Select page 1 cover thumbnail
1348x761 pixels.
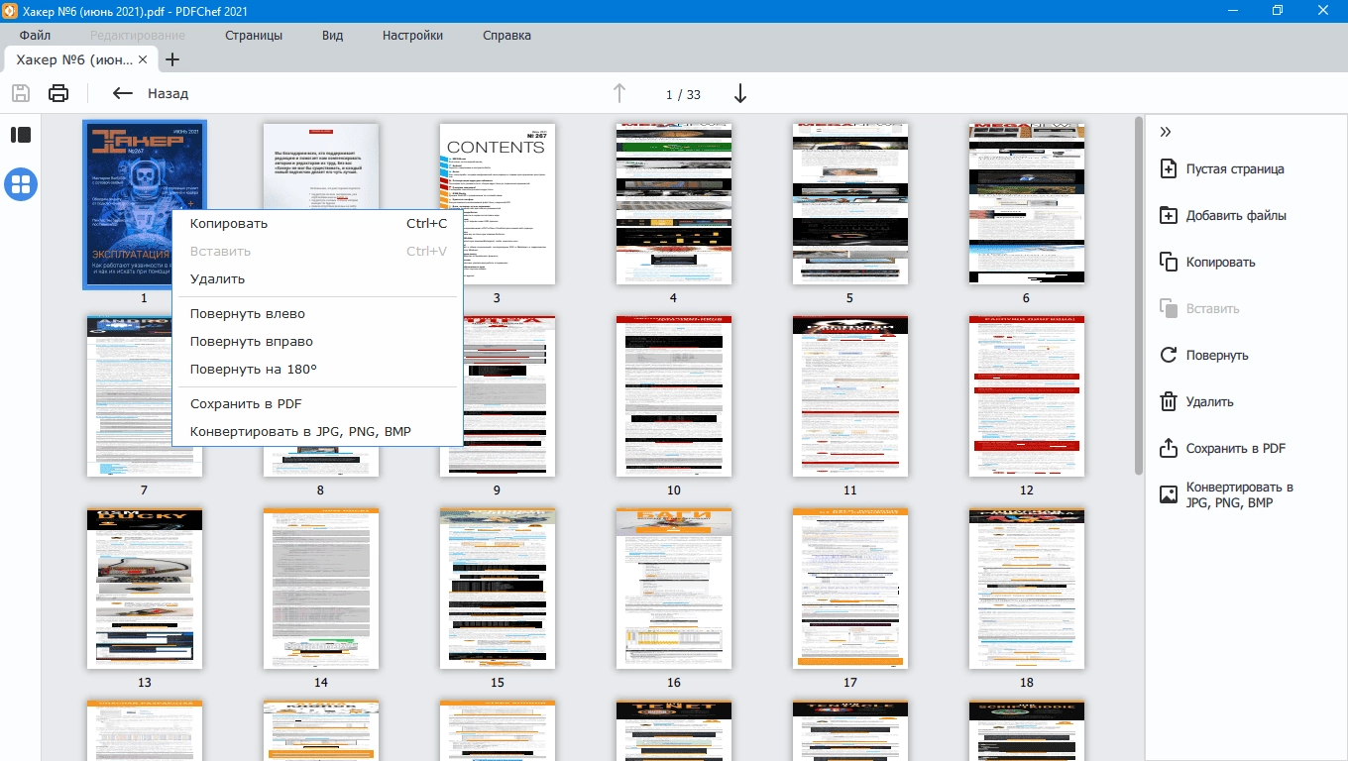144,205
